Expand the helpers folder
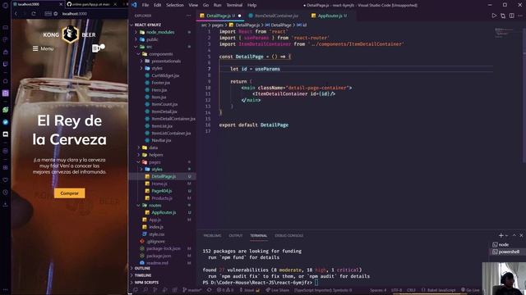 [155, 155]
